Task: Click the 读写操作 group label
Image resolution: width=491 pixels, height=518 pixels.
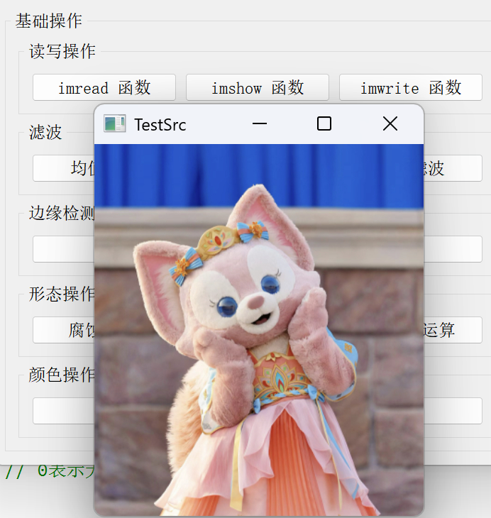Action: coord(62,52)
